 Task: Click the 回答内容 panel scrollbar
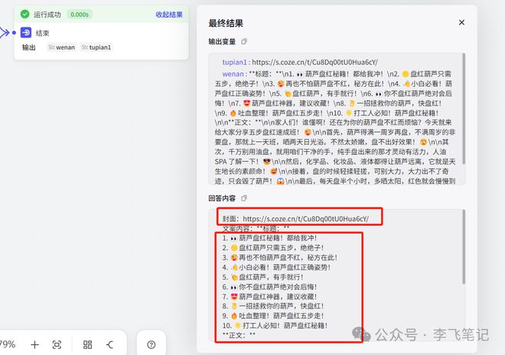click(x=464, y=247)
